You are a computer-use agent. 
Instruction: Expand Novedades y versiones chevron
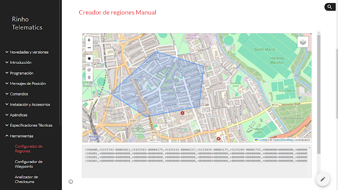(x=7, y=52)
